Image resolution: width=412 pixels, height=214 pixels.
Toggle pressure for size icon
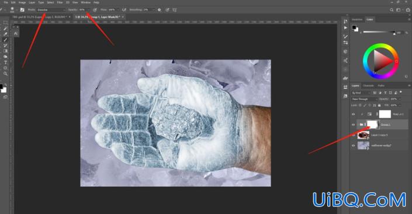click(x=167, y=10)
